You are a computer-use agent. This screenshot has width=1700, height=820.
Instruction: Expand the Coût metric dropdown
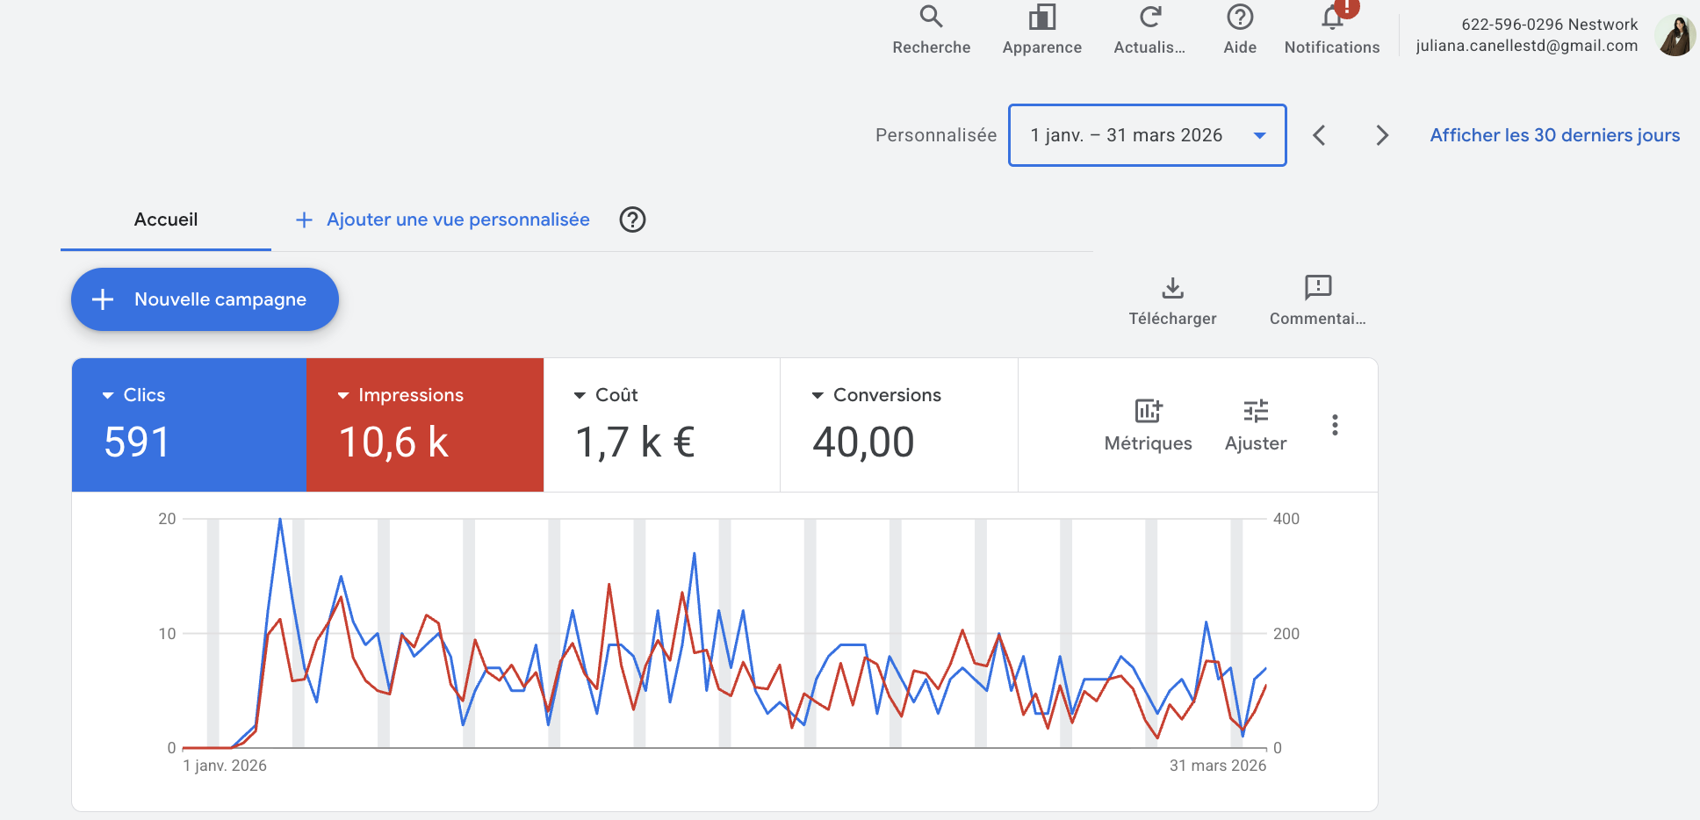(x=580, y=396)
